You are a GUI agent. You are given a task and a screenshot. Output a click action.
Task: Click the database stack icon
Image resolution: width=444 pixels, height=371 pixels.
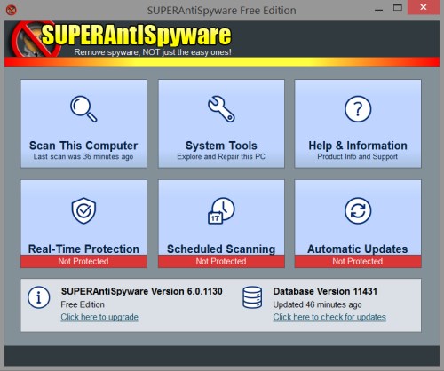[x=252, y=297]
